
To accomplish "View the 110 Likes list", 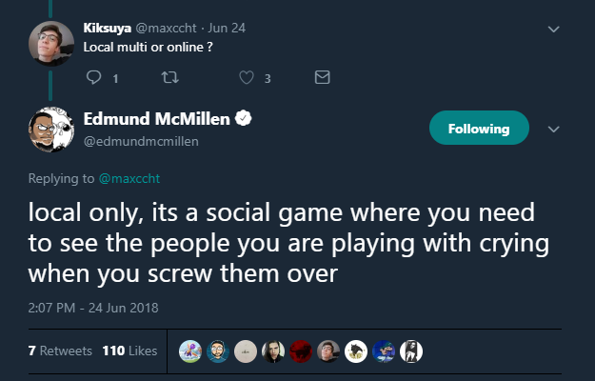I will [x=129, y=351].
